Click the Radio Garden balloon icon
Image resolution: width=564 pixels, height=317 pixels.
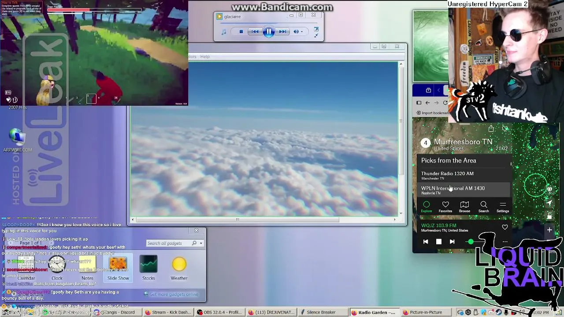pyautogui.click(x=549, y=189)
